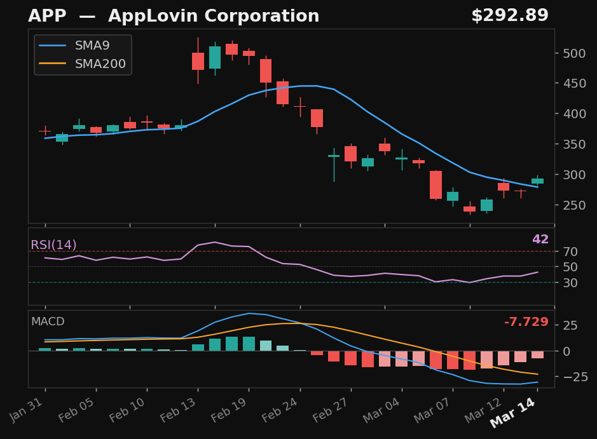Click the MACD 25 axis label

click(571, 326)
